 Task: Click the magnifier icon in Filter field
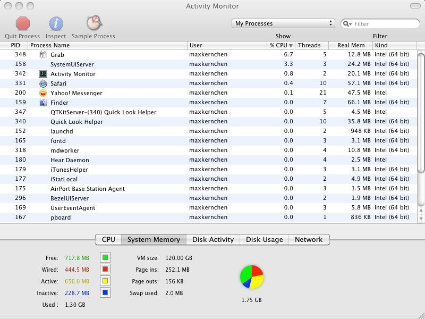[347, 24]
